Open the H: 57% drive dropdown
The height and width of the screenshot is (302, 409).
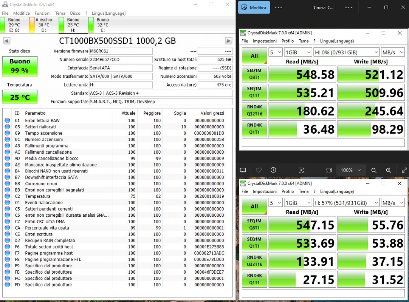[x=346, y=203]
